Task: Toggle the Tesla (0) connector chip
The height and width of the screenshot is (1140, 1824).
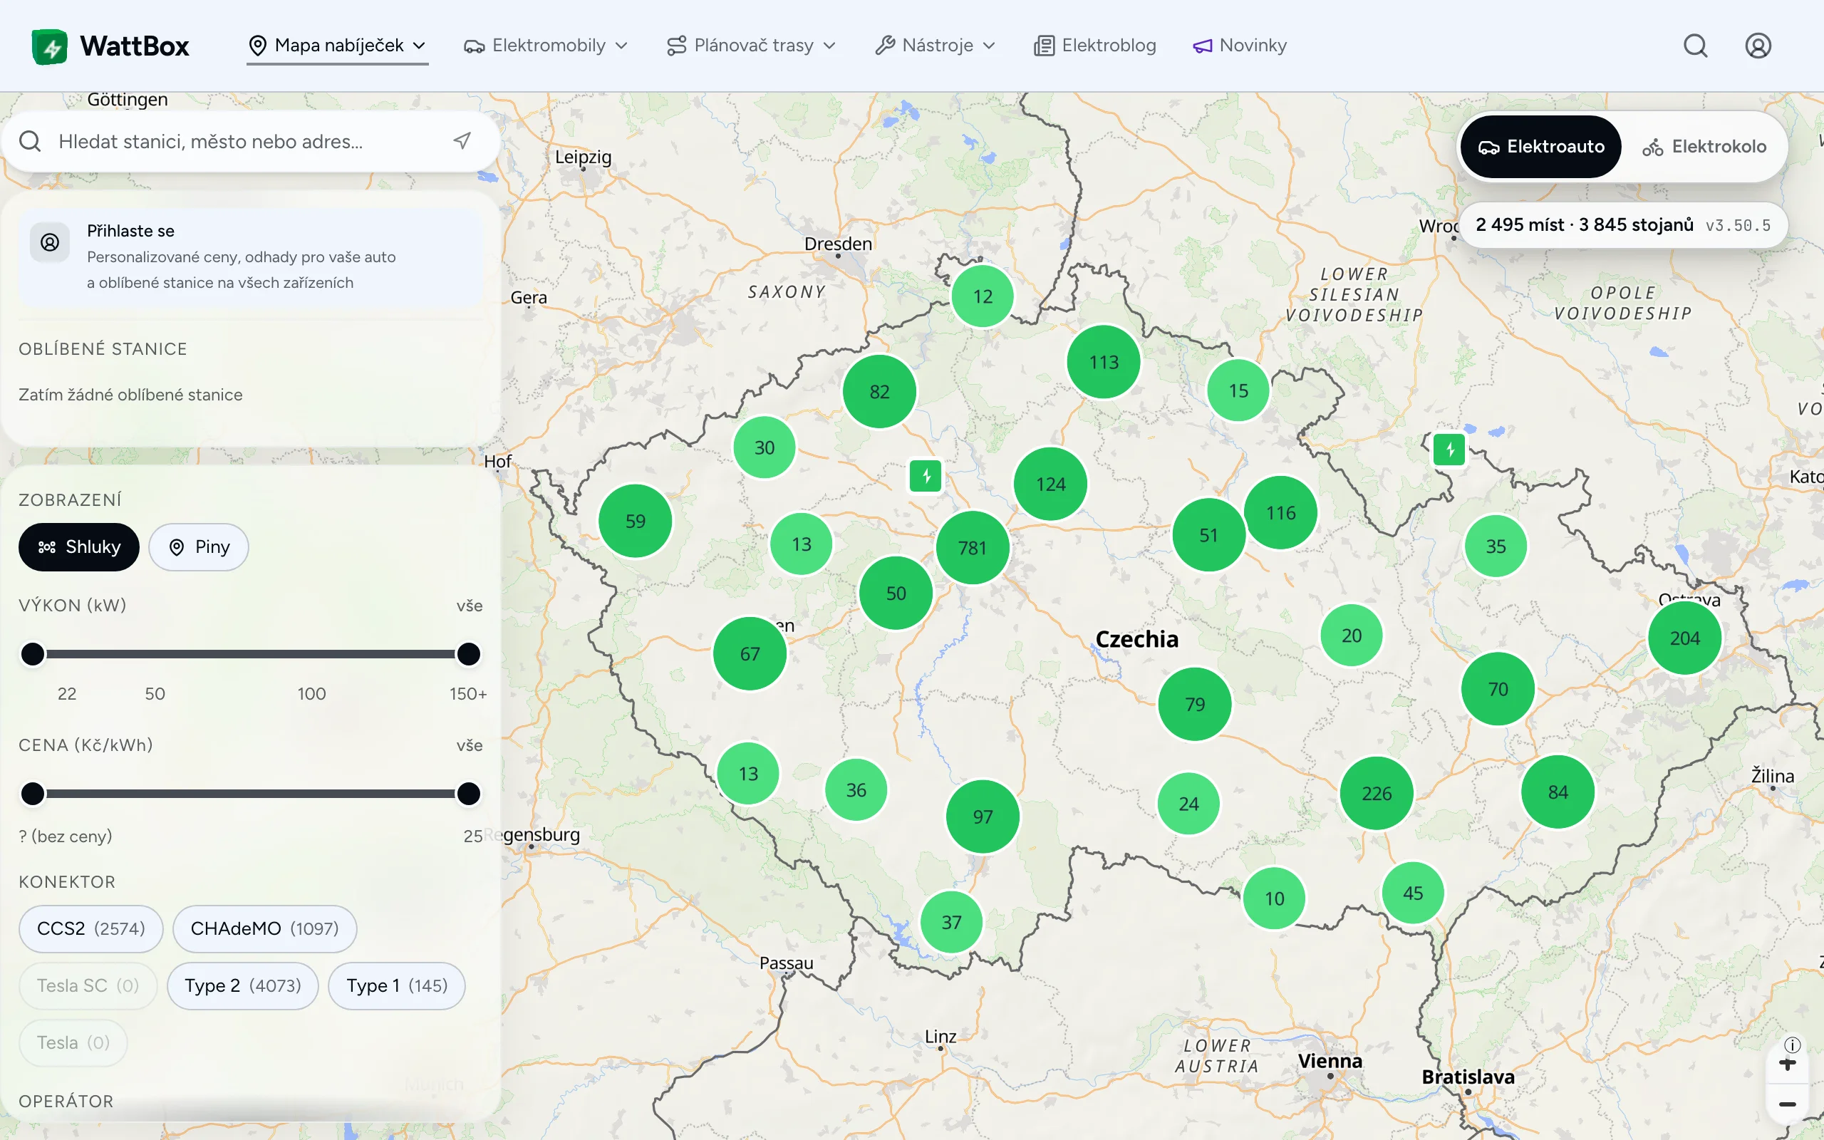Action: 73,1042
